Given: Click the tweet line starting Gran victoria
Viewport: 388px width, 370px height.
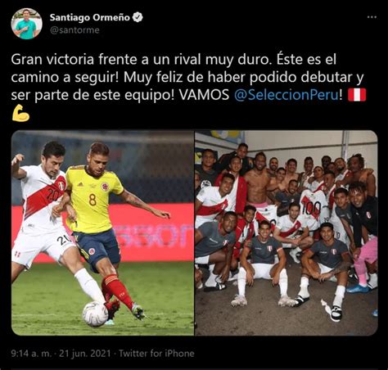Looking at the screenshot, I should 174,60.
